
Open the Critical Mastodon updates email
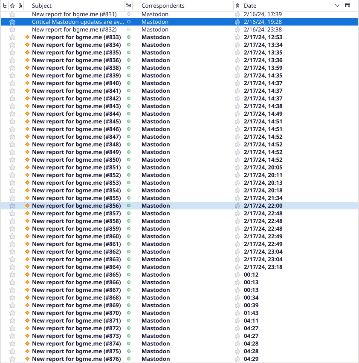pyautogui.click(x=77, y=22)
